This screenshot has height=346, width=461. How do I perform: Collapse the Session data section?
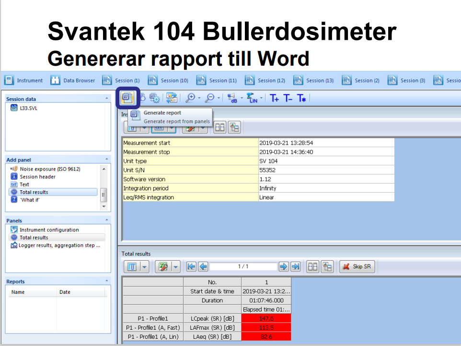[x=106, y=98]
